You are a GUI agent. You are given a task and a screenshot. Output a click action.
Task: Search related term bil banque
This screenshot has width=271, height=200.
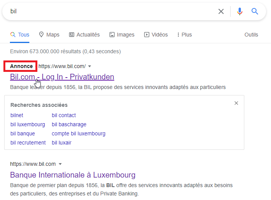22,133
